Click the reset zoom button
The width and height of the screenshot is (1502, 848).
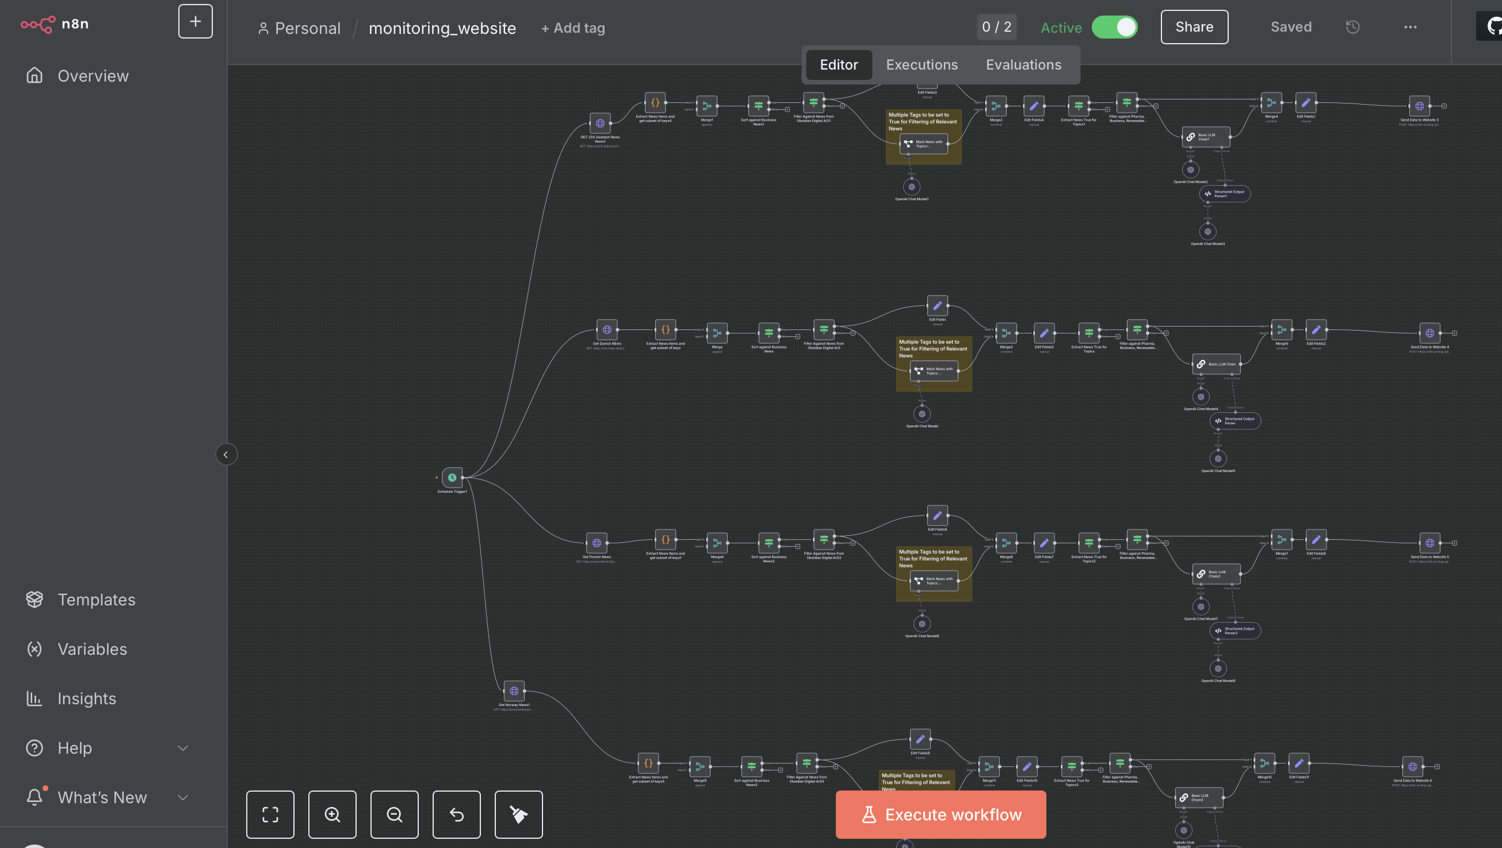[x=457, y=814]
